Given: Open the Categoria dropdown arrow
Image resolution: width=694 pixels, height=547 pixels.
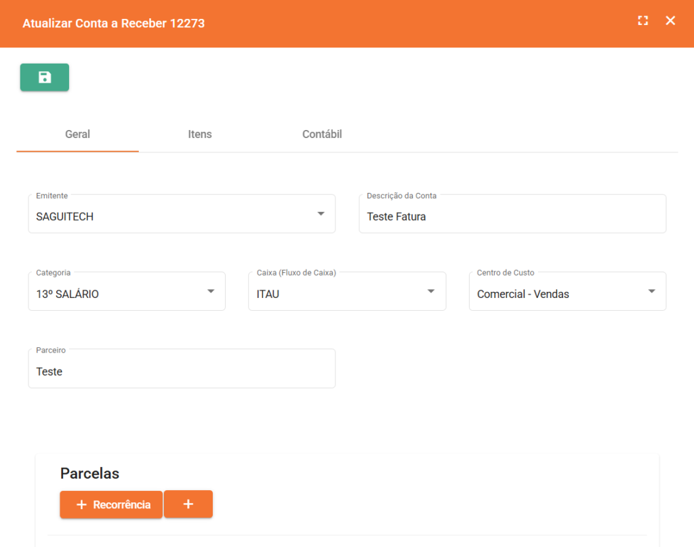Looking at the screenshot, I should 211,291.
